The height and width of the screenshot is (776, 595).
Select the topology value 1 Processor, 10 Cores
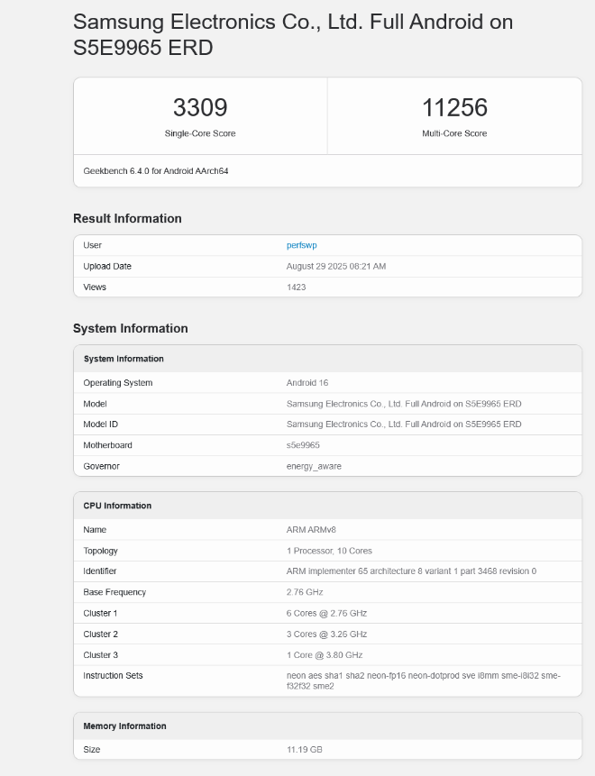coord(329,551)
